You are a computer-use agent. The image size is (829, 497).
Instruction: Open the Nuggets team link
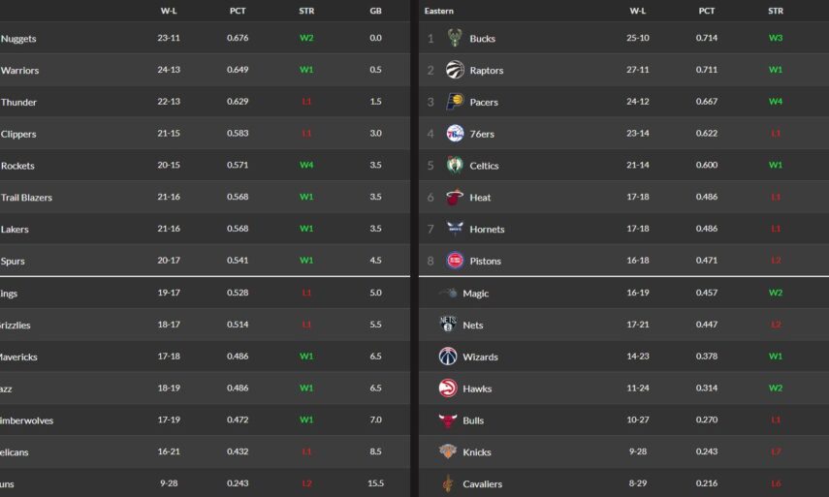point(18,39)
